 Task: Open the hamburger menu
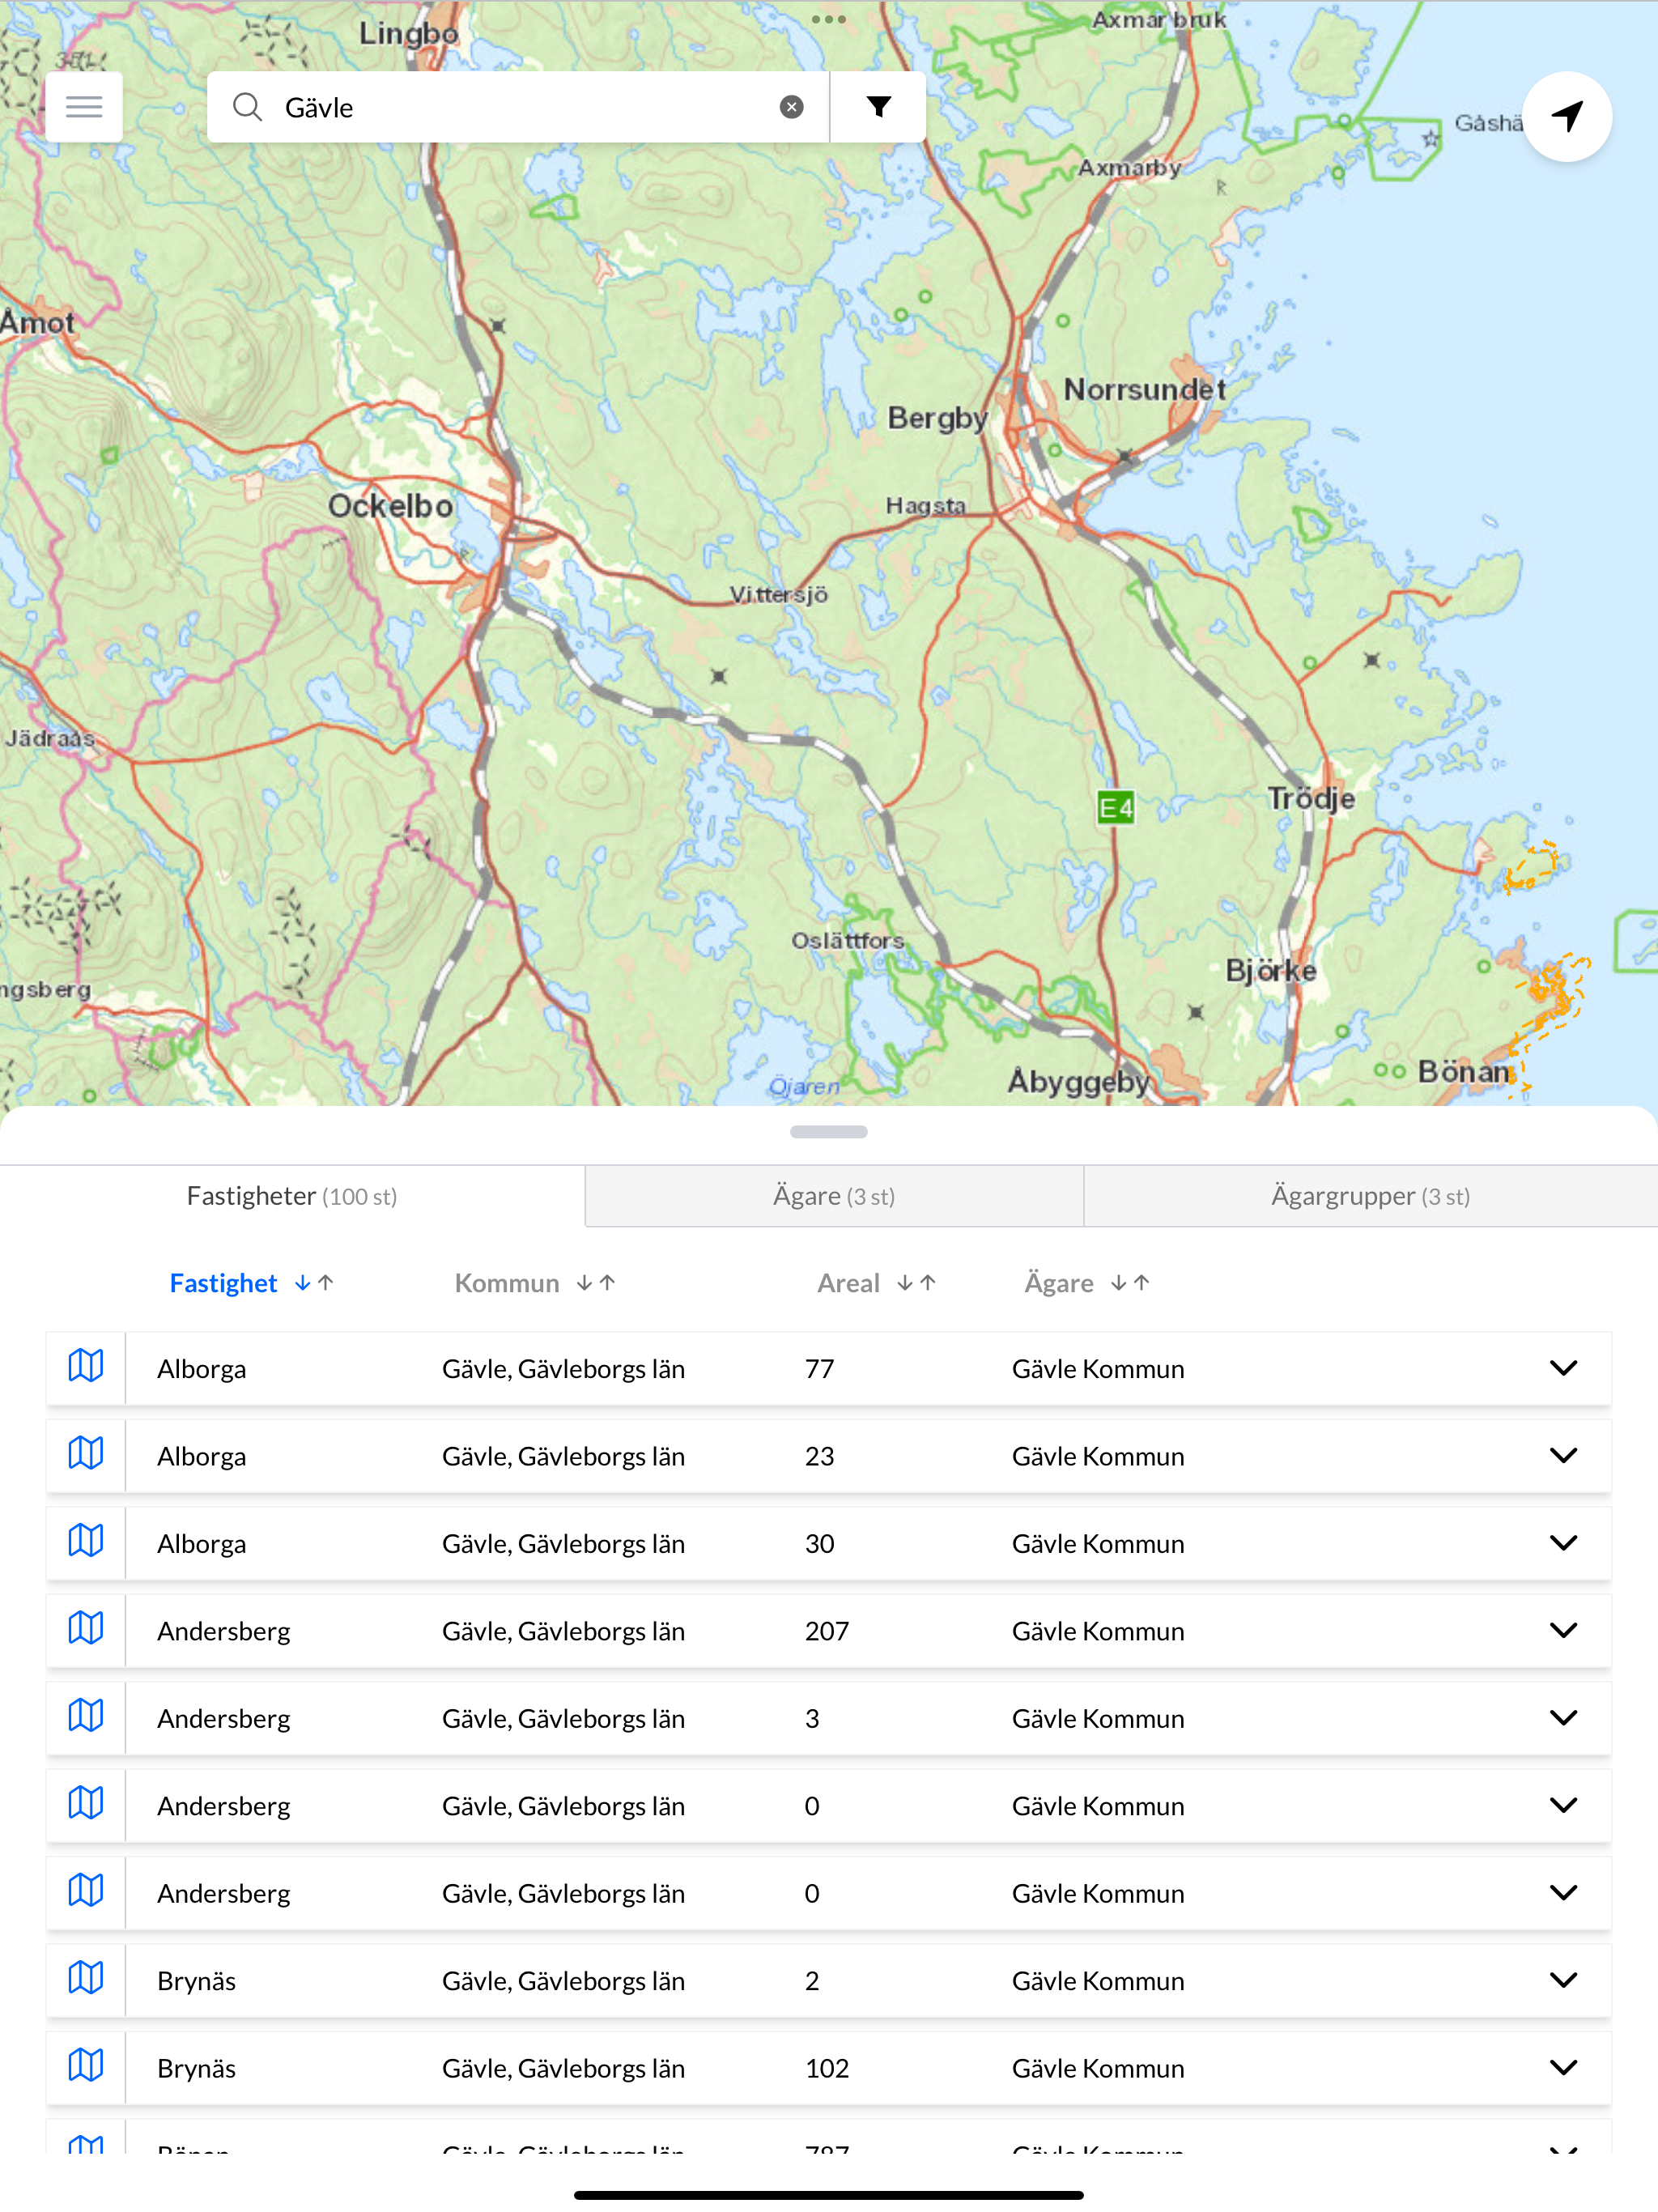[84, 107]
